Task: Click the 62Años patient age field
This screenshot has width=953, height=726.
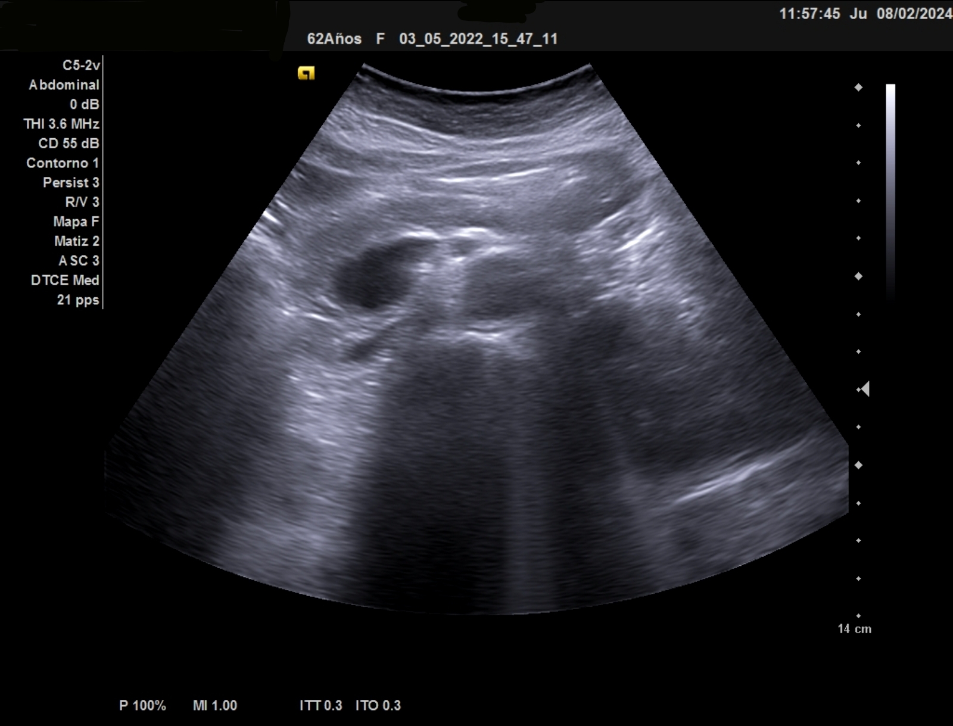Action: pos(334,39)
